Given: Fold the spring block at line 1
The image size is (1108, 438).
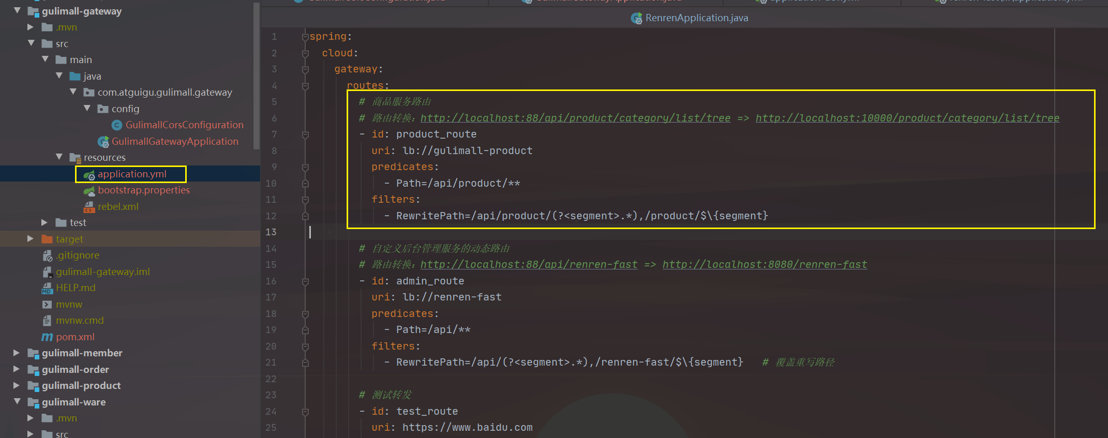Looking at the screenshot, I should pos(305,37).
